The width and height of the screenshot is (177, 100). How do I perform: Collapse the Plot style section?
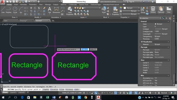click(x=168, y=47)
